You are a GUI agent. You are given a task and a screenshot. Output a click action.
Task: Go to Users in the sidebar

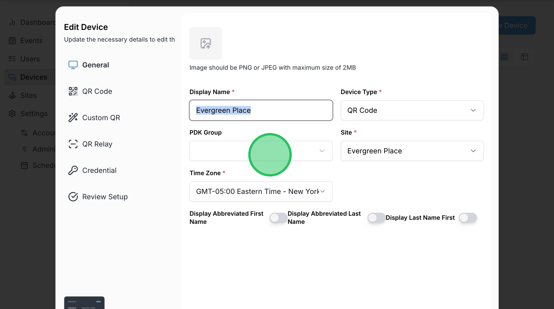pos(30,59)
